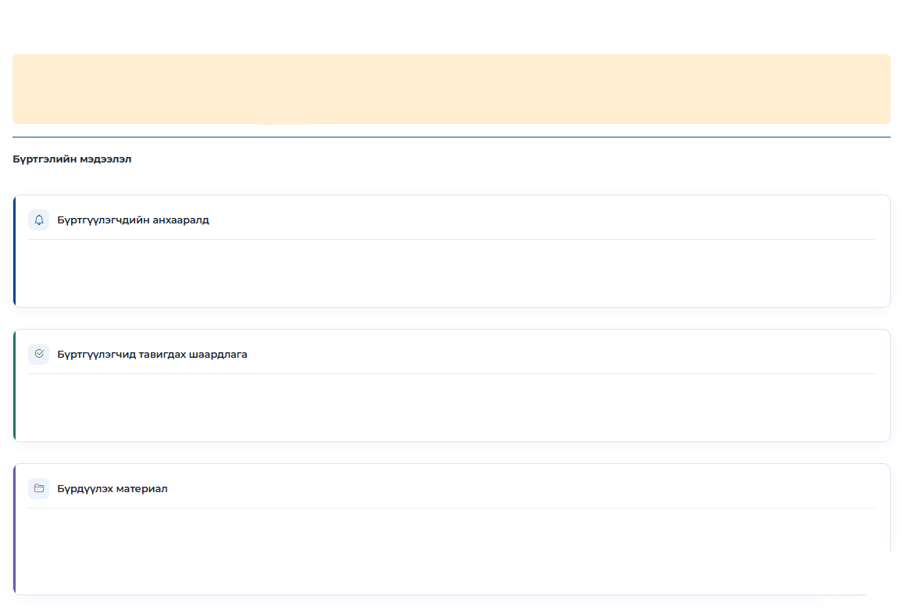Click the checkmark icon beside Бүртгүүлэгчид тавигдах шаардлага

click(38, 354)
